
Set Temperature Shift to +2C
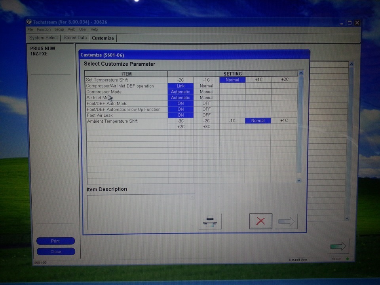click(x=285, y=80)
